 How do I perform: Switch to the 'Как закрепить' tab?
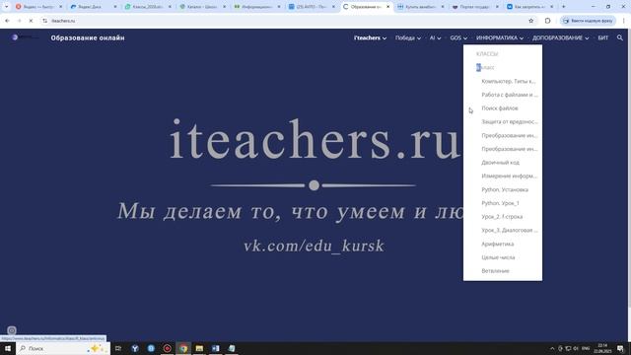click(530, 7)
